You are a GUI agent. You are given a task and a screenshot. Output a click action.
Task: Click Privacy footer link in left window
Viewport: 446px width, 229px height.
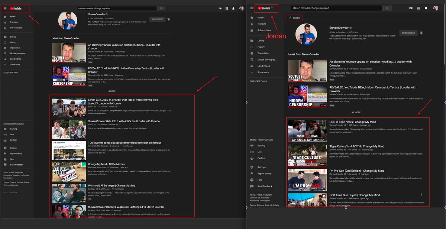(13, 183)
